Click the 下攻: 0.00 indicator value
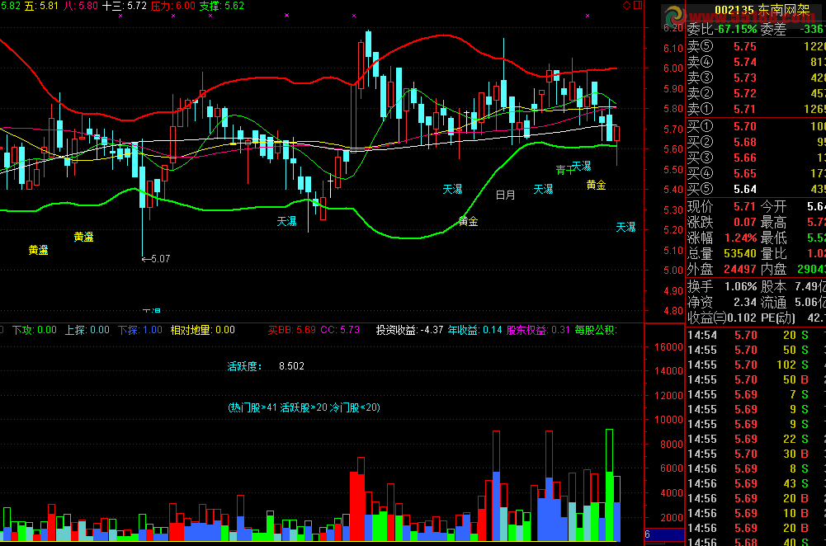This screenshot has width=826, height=546. (34, 330)
